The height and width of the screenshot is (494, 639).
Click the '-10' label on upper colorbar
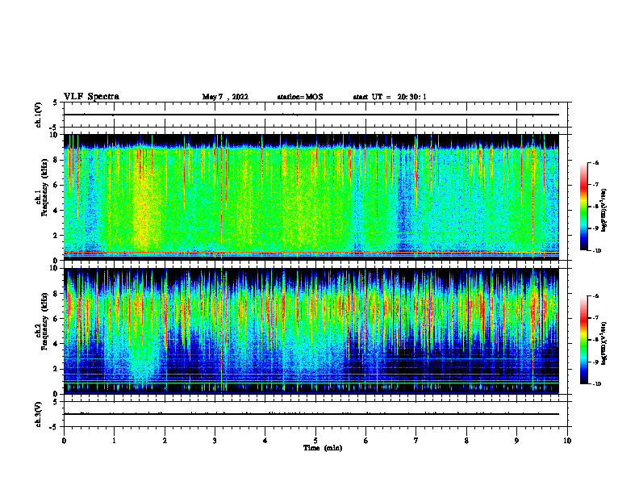[x=596, y=251]
